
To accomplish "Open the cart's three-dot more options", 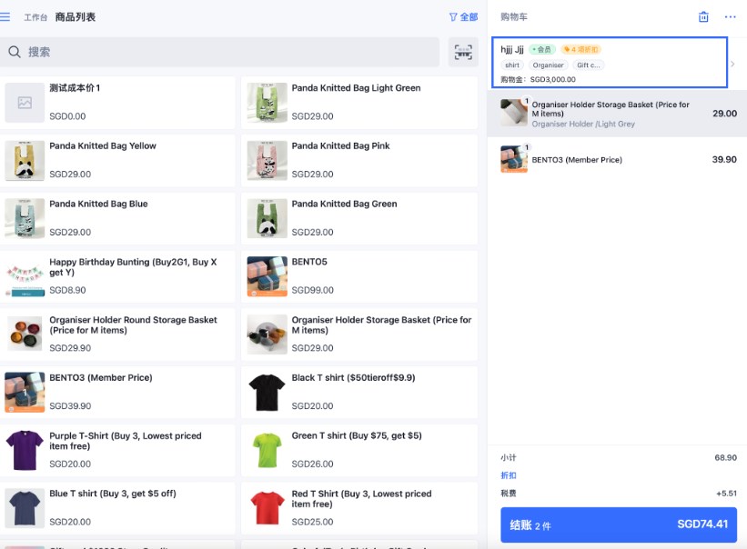I will [730, 17].
